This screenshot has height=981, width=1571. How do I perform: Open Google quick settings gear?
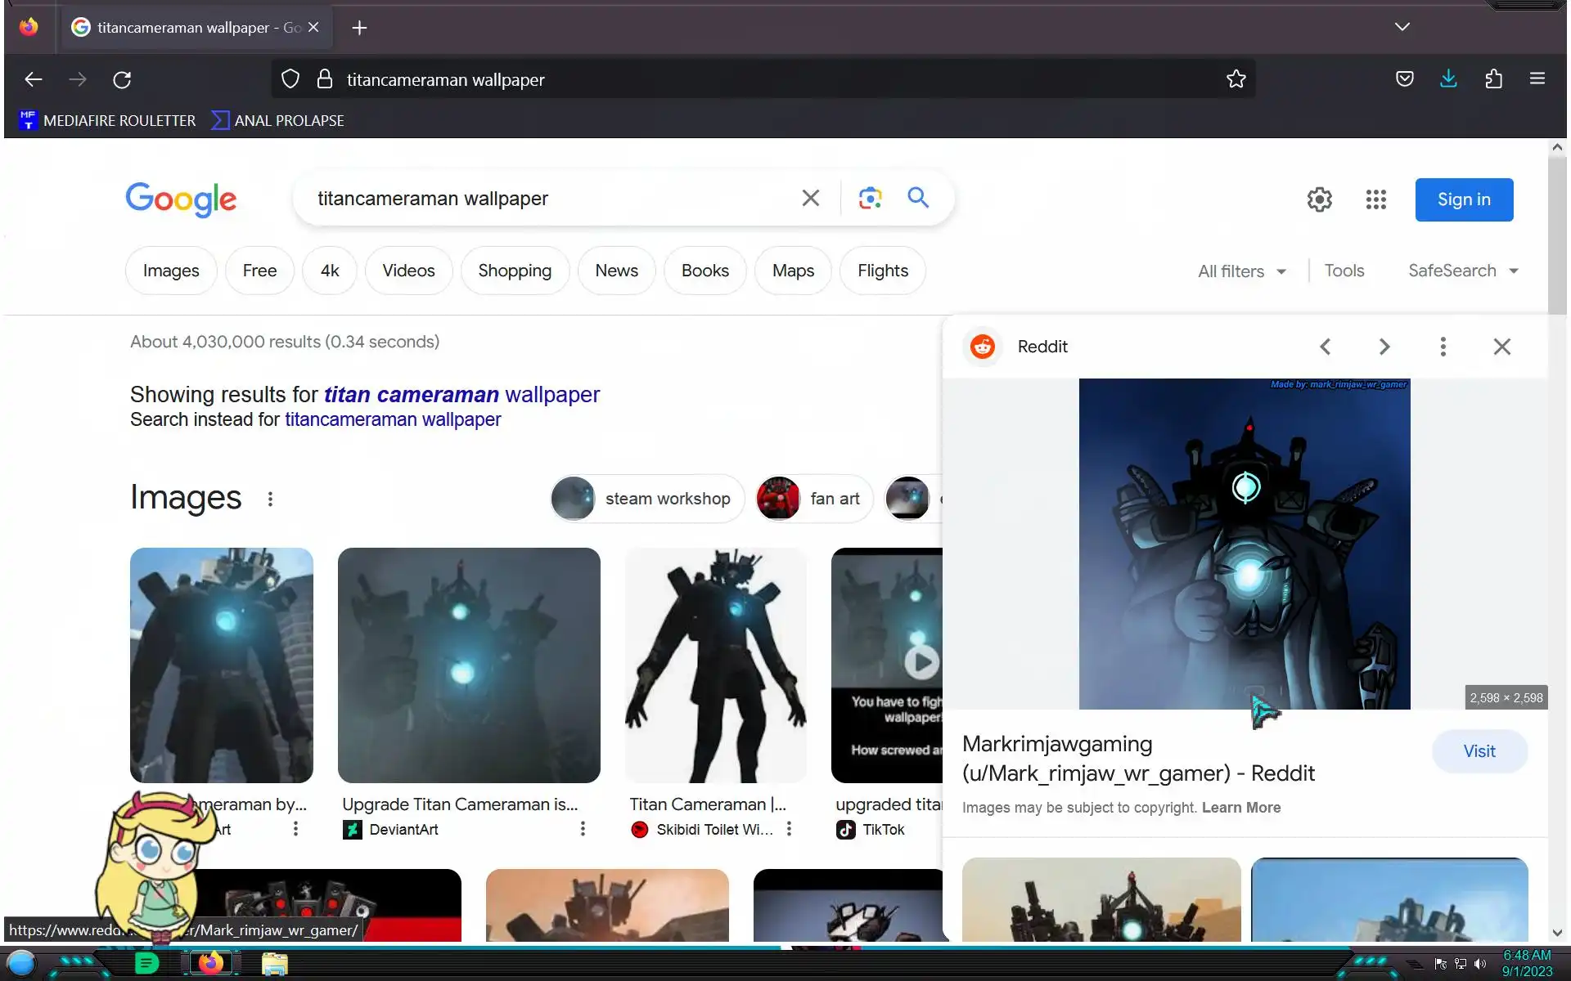[1319, 199]
